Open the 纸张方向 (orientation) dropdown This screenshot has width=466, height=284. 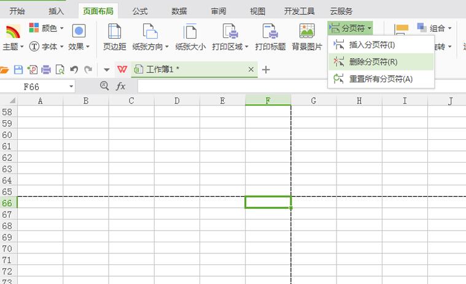[x=150, y=47]
